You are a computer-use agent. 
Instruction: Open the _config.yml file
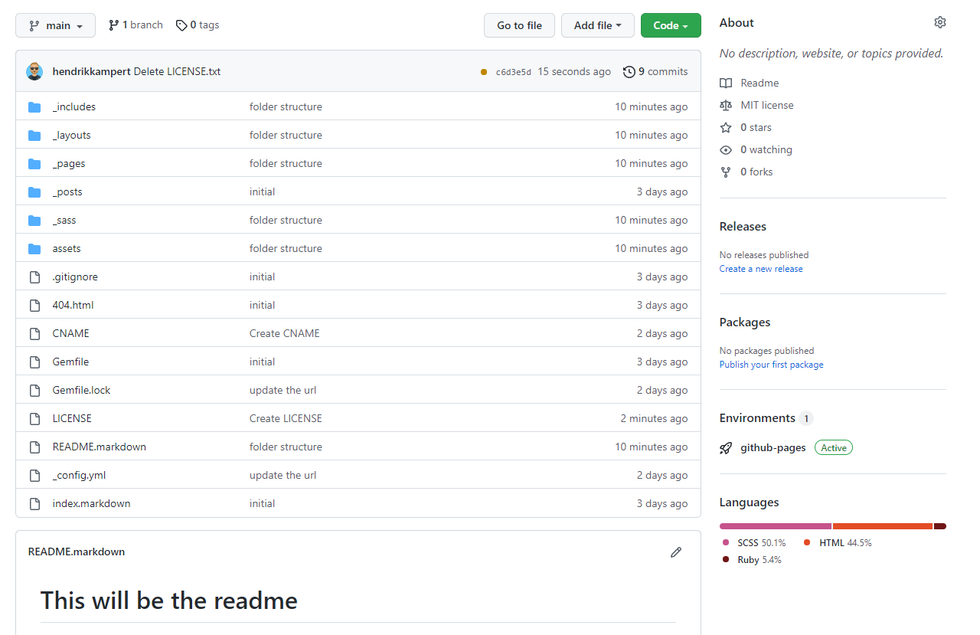(79, 476)
